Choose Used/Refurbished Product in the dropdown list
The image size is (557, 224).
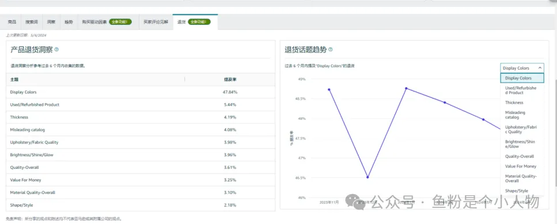522,90
